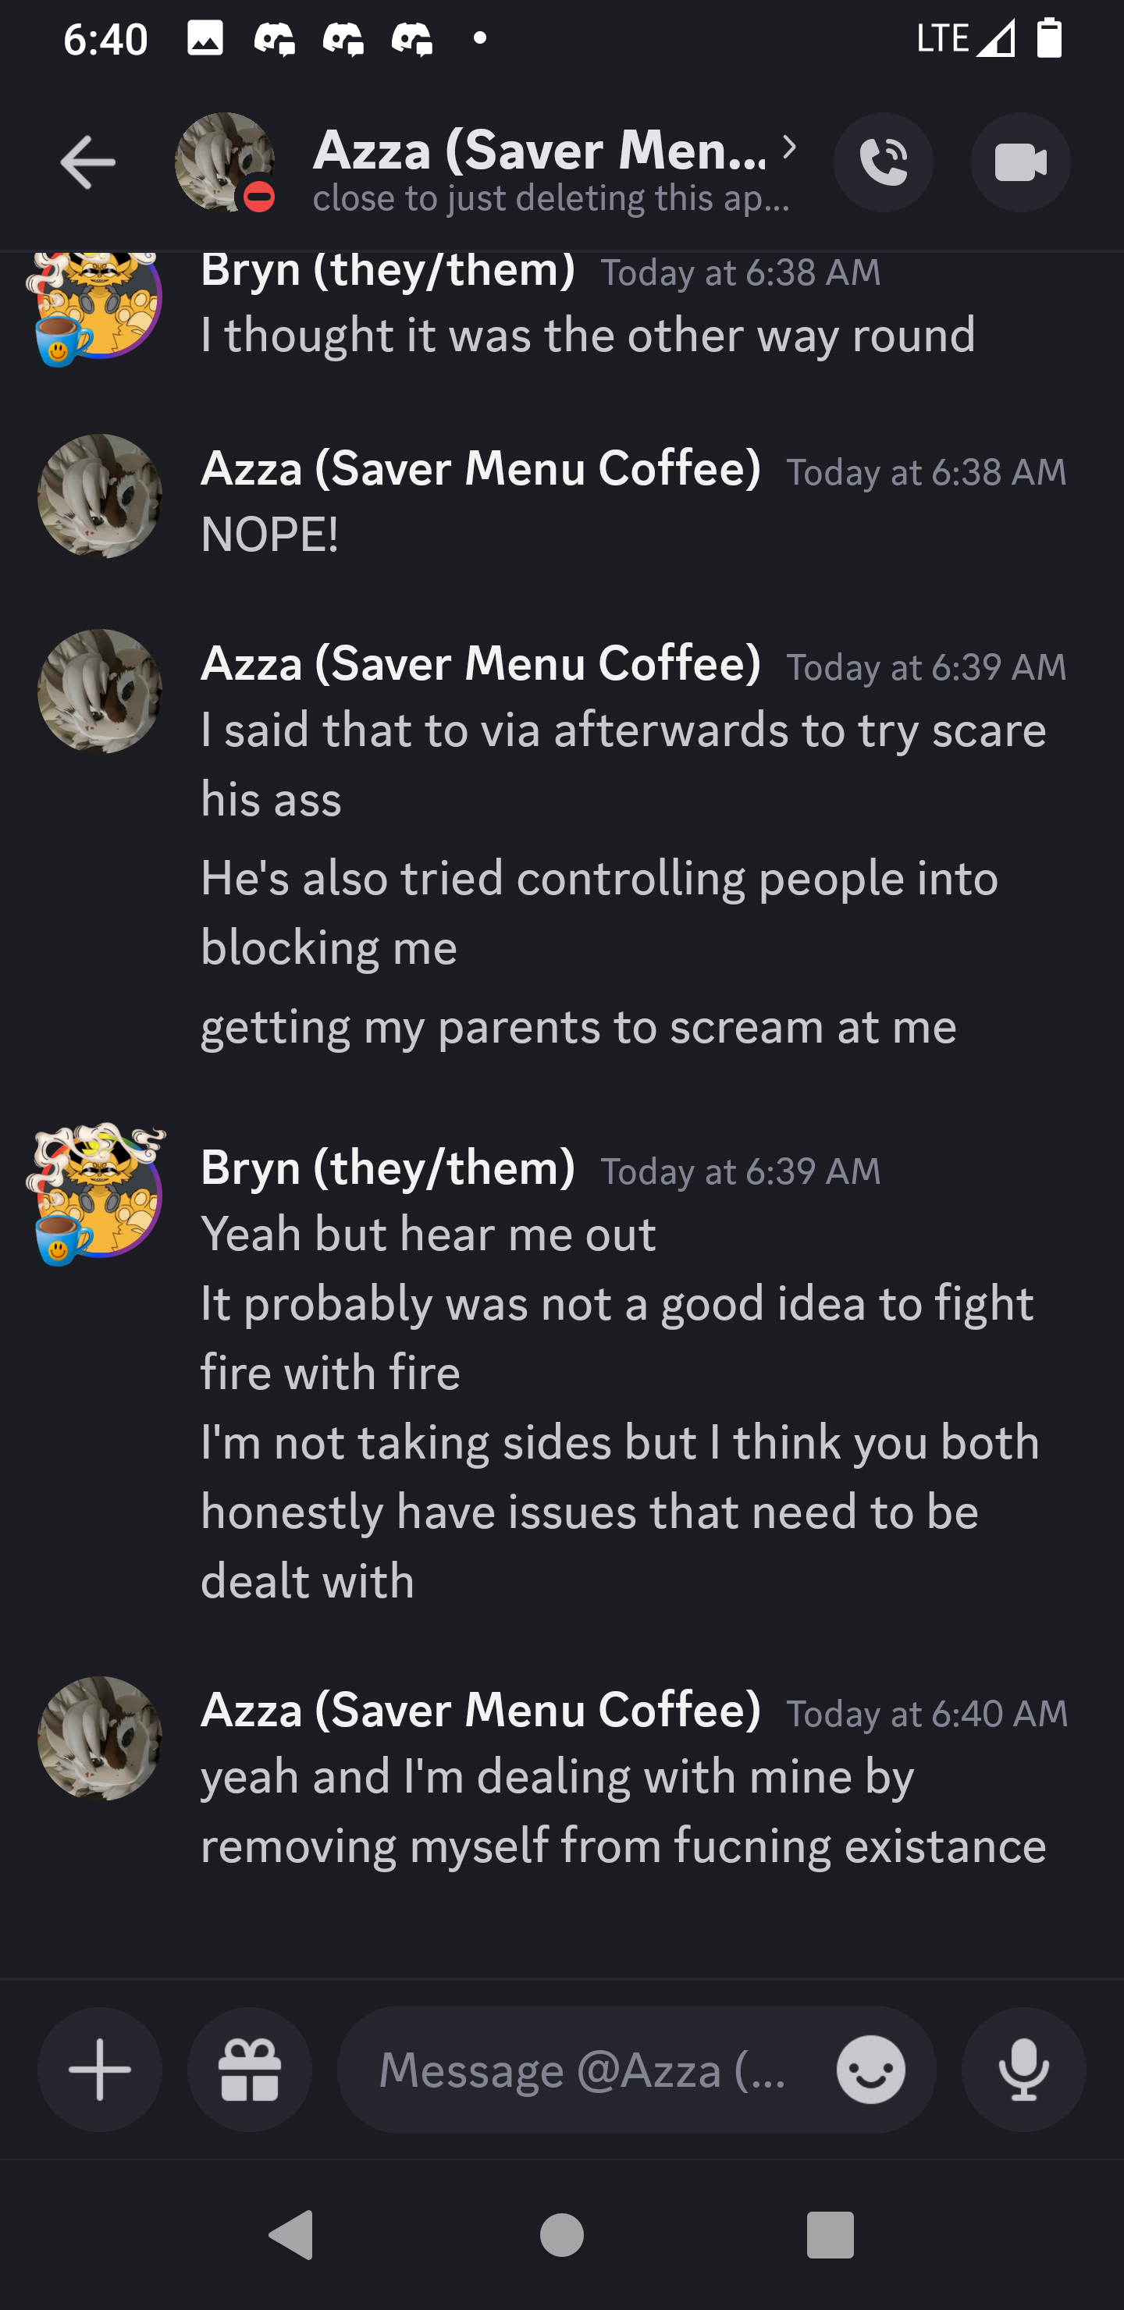The image size is (1124, 2310).
Task: Open the plus attachment menu
Action: pos(100,2070)
